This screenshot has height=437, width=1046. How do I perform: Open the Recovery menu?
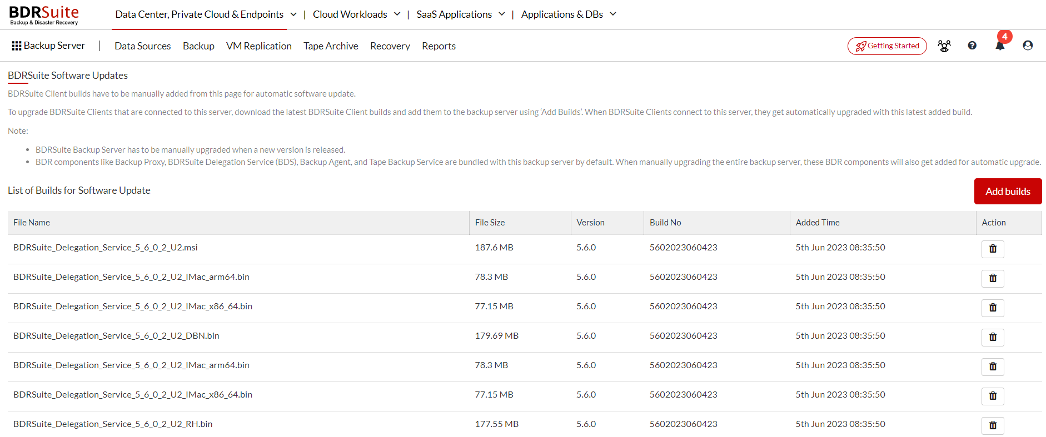(x=390, y=46)
